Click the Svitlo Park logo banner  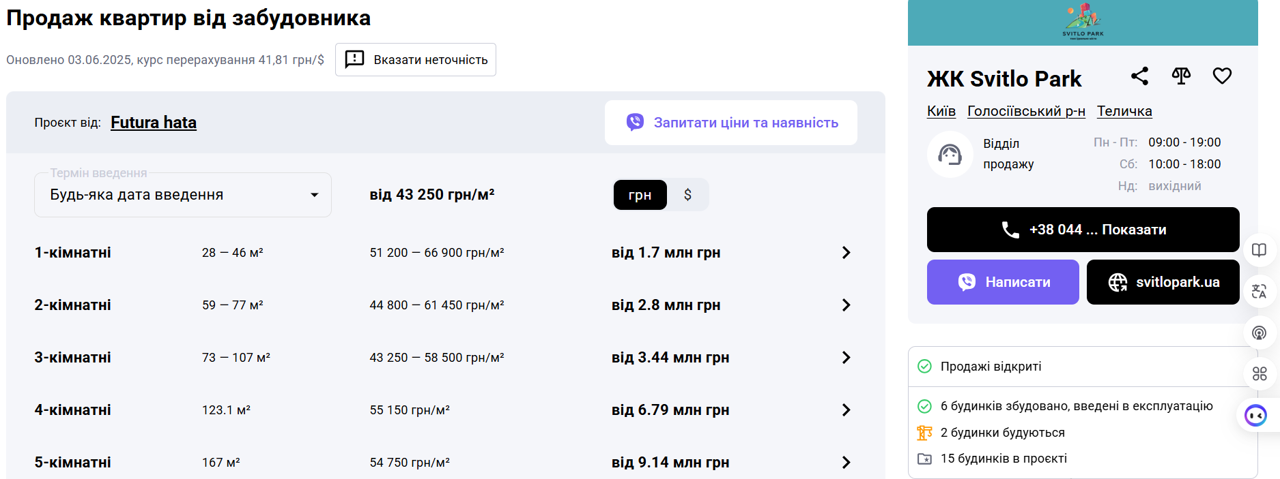(1082, 22)
